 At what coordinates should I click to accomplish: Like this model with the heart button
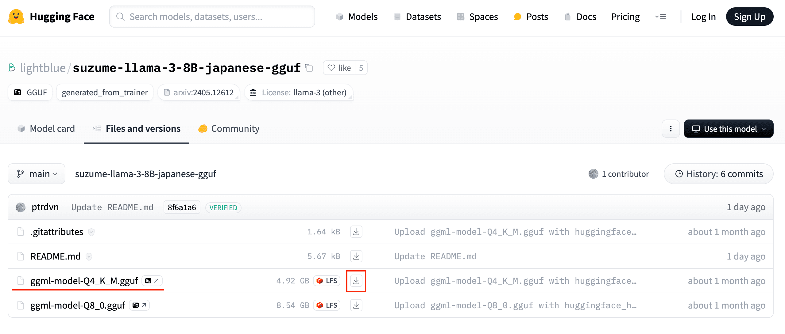pos(339,68)
